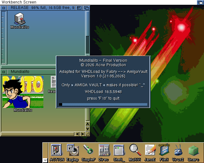Open Eaglep... player in the dock
204x163 pixels.
pos(73,153)
